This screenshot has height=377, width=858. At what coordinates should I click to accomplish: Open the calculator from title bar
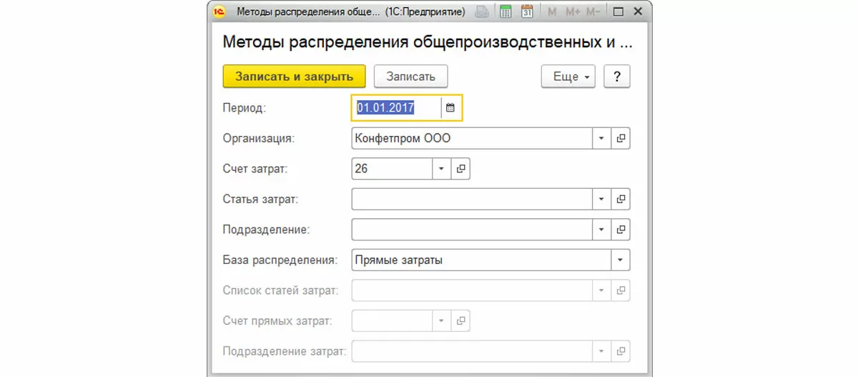506,12
